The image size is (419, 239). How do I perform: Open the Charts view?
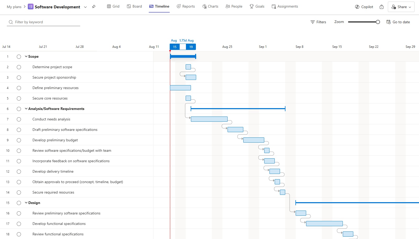click(x=210, y=6)
